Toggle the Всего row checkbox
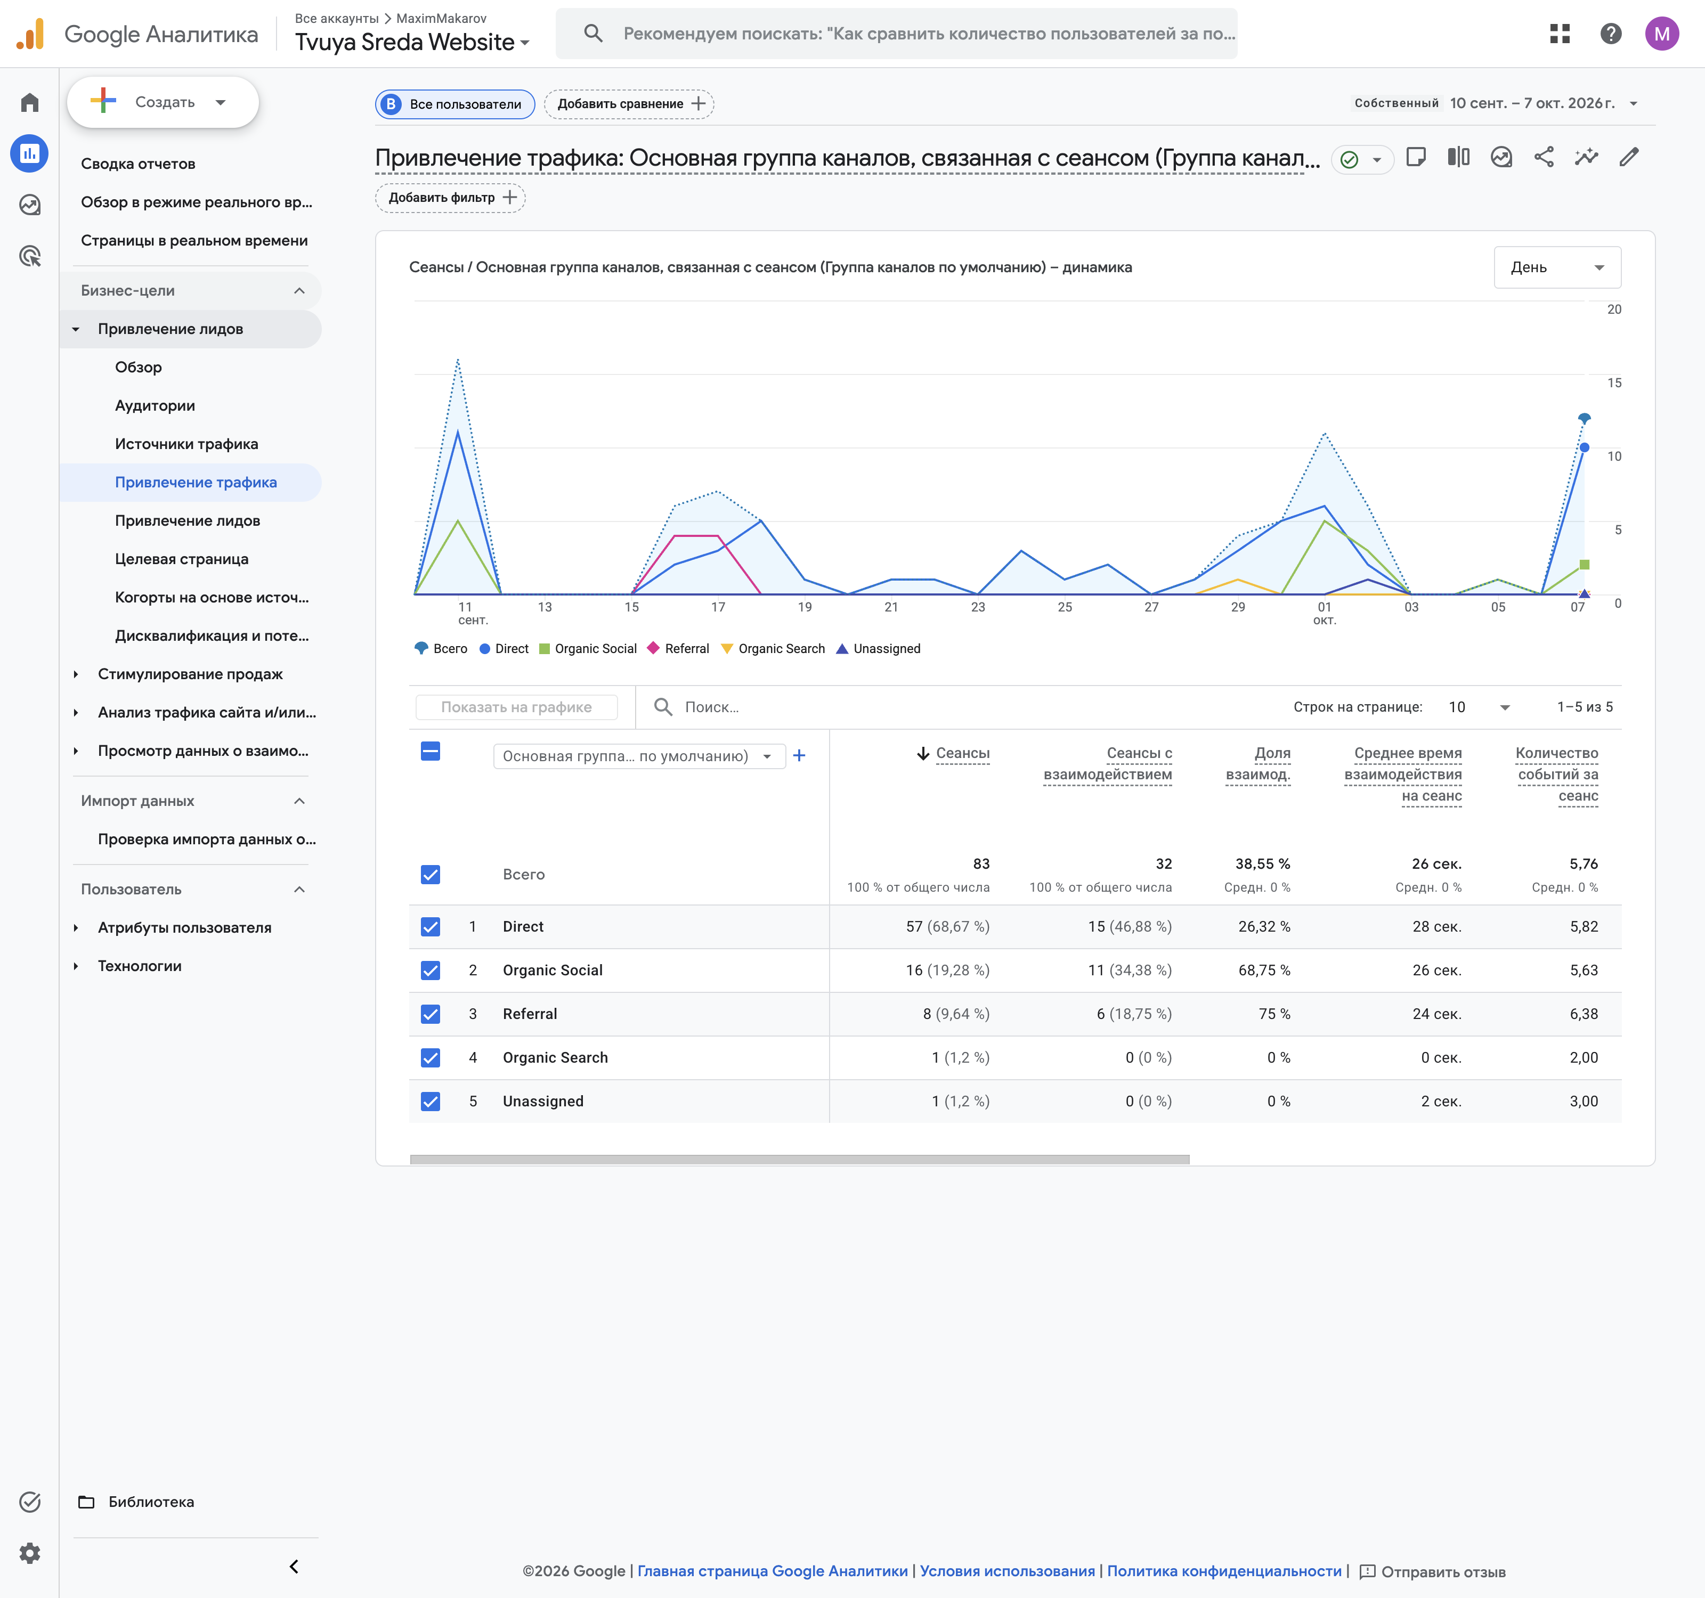1705x1598 pixels. pos(431,875)
